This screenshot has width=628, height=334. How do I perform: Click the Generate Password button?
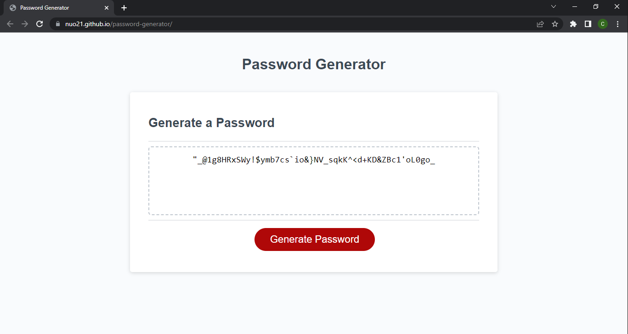pyautogui.click(x=314, y=239)
